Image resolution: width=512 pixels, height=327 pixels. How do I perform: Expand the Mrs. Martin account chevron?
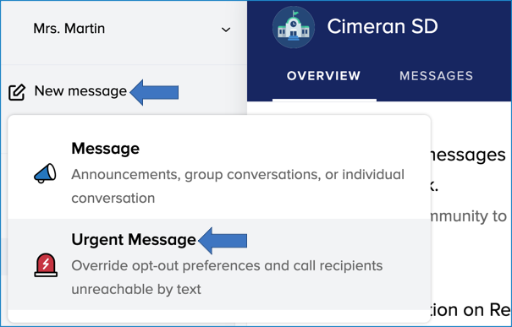click(x=226, y=30)
